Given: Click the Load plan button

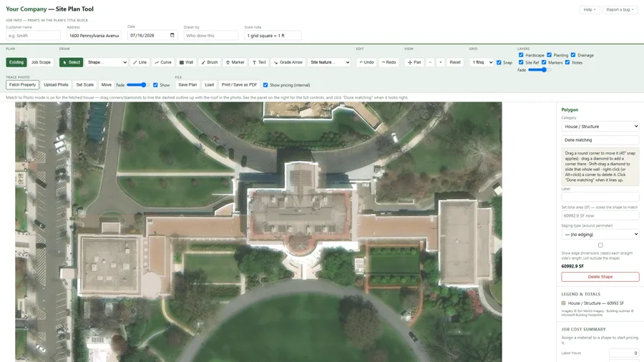Looking at the screenshot, I should [209, 84].
